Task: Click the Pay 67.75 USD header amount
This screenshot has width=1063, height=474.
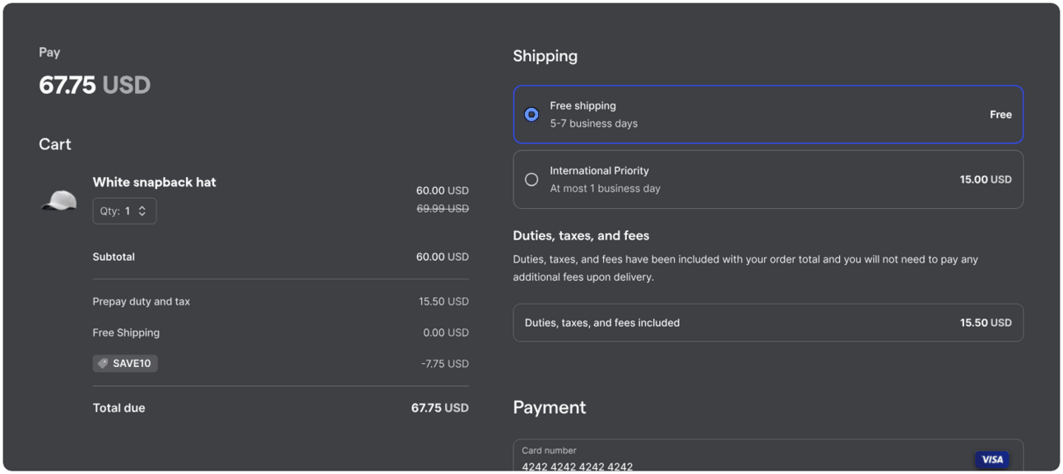Action: tap(95, 85)
